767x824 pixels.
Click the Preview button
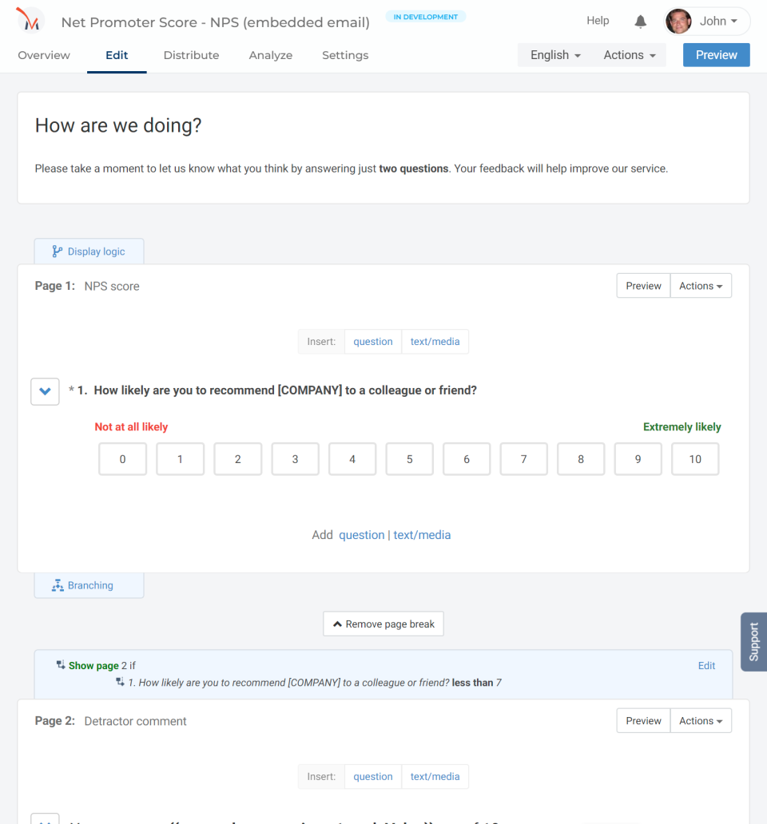716,54
